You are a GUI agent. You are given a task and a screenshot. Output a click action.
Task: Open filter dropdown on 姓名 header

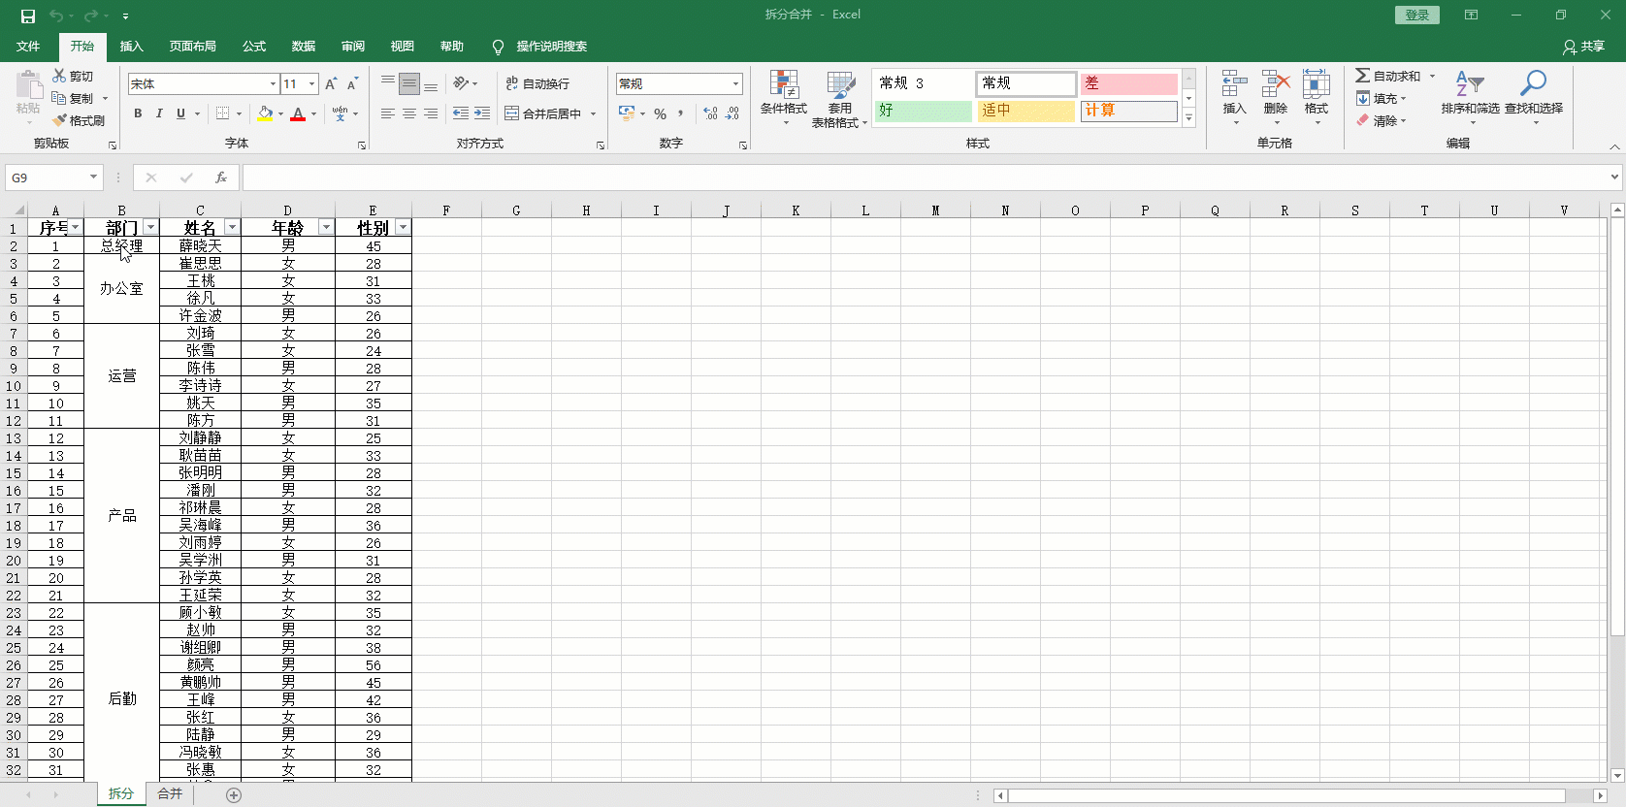point(232,227)
